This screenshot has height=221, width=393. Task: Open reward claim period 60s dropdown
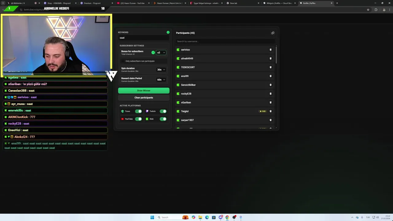pos(161,79)
